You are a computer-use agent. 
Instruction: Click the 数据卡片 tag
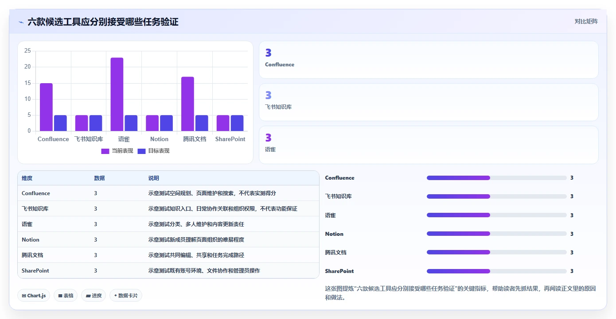click(x=126, y=296)
